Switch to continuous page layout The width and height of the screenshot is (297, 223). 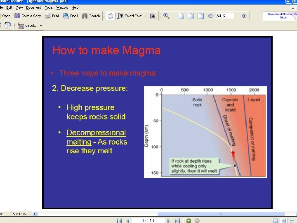pyautogui.click(x=284, y=221)
